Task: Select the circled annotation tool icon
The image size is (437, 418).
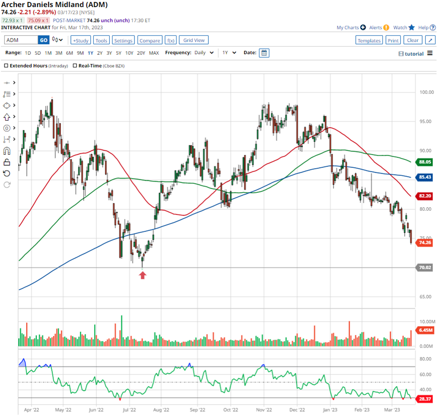Action: 7,128
